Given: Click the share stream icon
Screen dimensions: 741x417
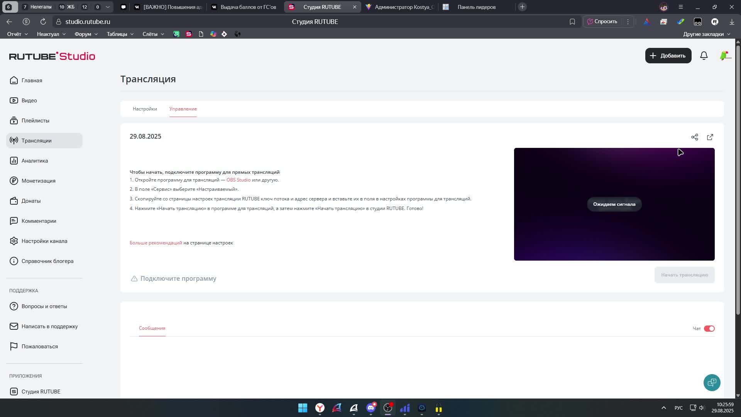Looking at the screenshot, I should click(694, 137).
